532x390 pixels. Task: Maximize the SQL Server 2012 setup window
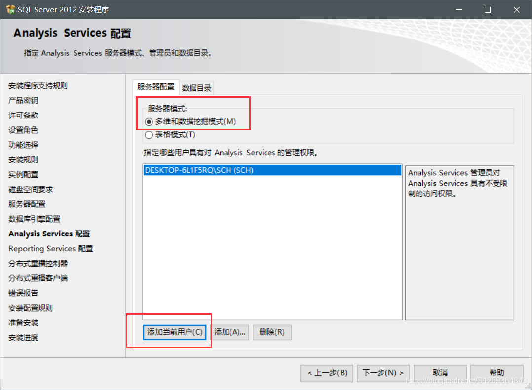pos(488,10)
